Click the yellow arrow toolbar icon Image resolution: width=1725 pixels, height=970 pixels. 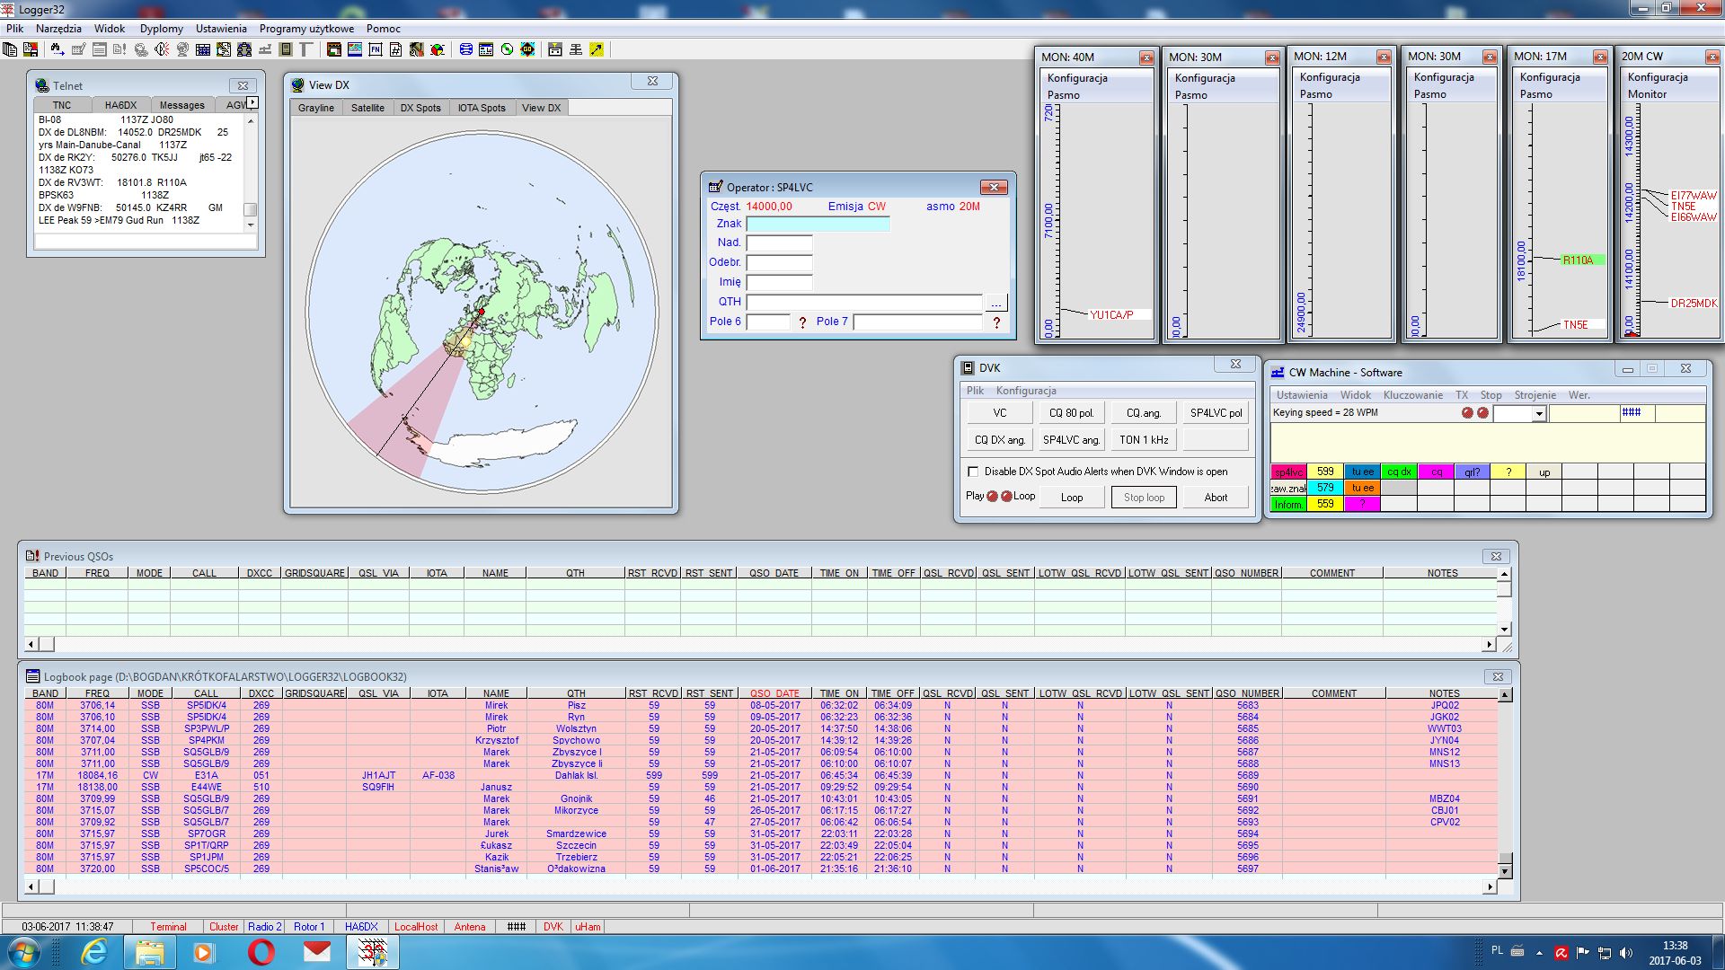click(x=597, y=49)
